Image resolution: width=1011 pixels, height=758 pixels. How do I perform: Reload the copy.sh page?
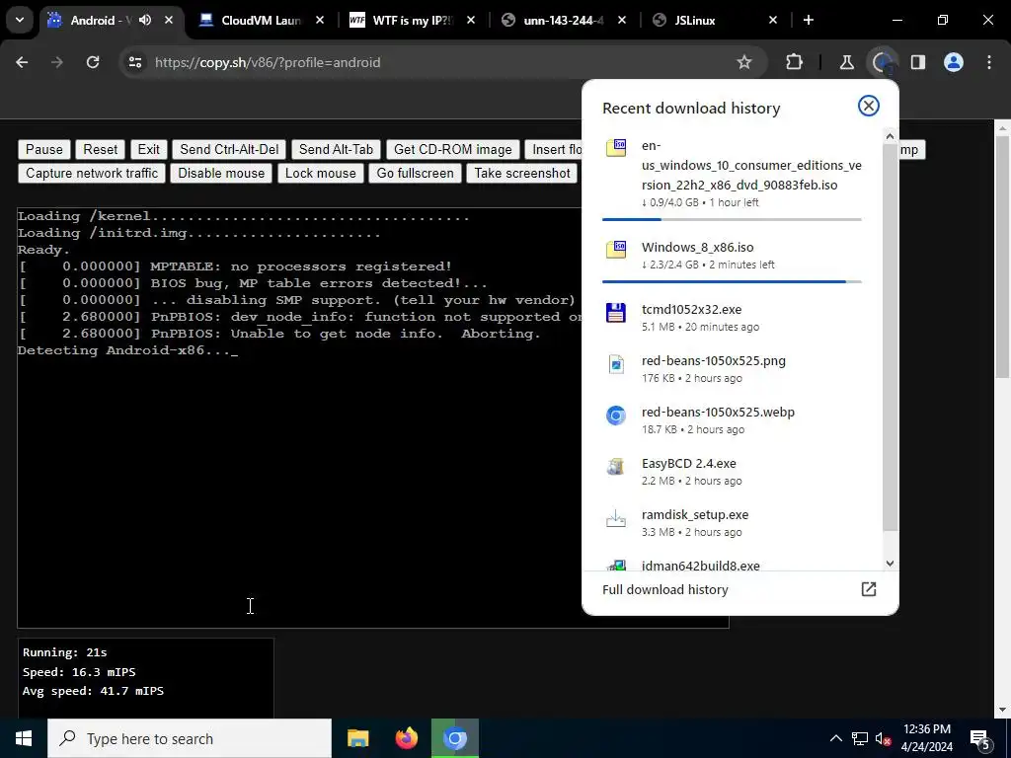(93, 62)
